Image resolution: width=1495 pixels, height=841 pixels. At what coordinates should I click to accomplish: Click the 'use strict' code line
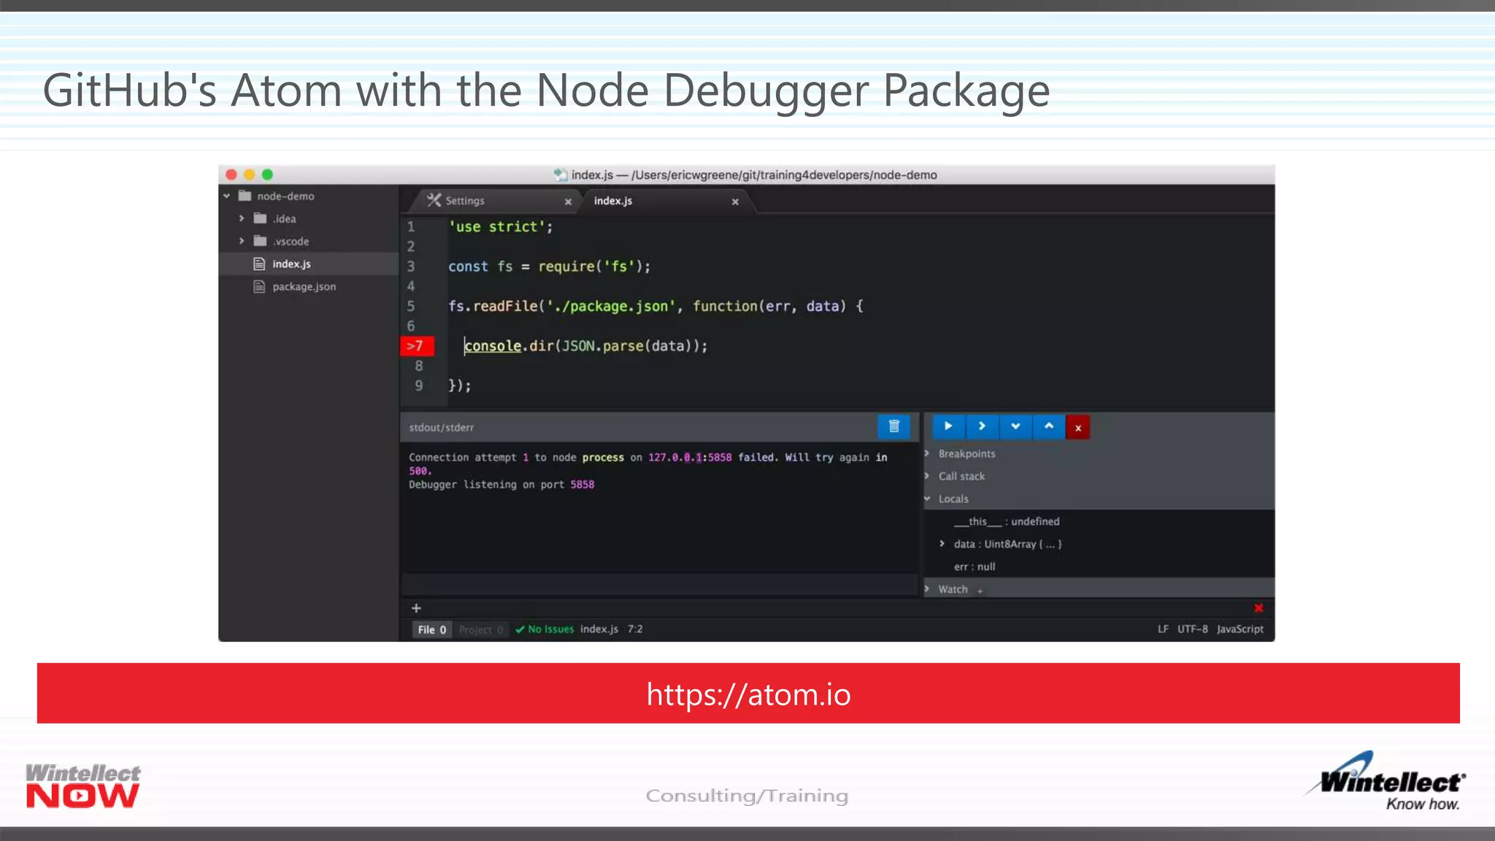coord(501,227)
